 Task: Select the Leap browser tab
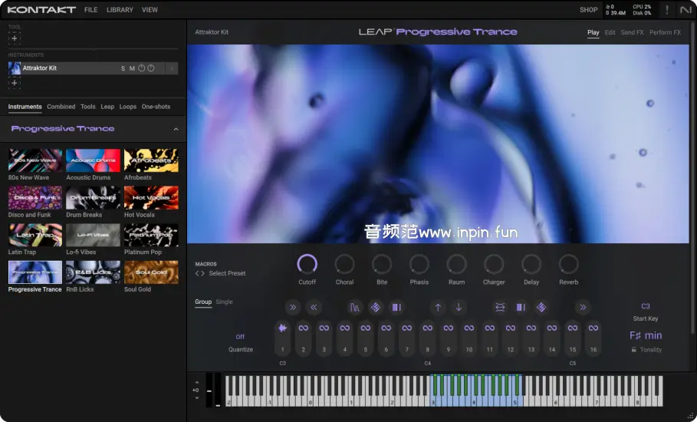[x=107, y=107]
